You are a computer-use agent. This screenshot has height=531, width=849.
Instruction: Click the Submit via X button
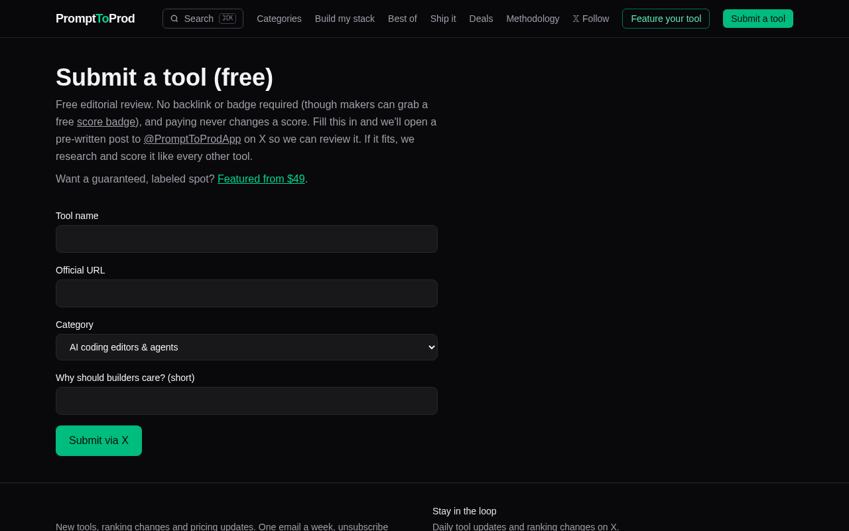99,441
